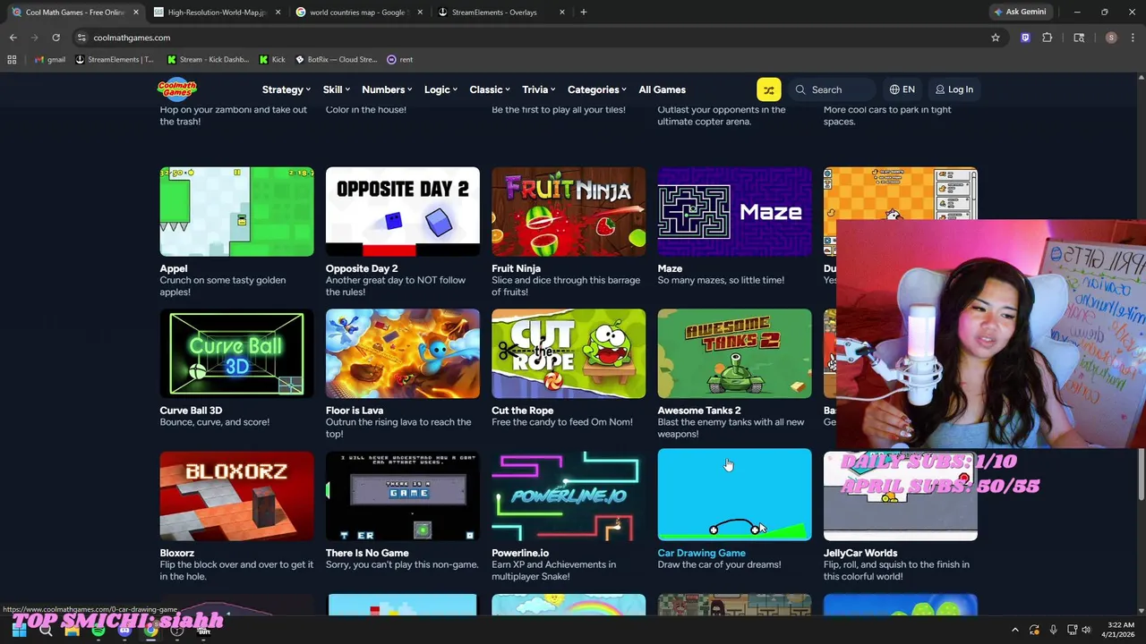Open Spotify from the taskbar
The height and width of the screenshot is (644, 1146).
point(98,630)
